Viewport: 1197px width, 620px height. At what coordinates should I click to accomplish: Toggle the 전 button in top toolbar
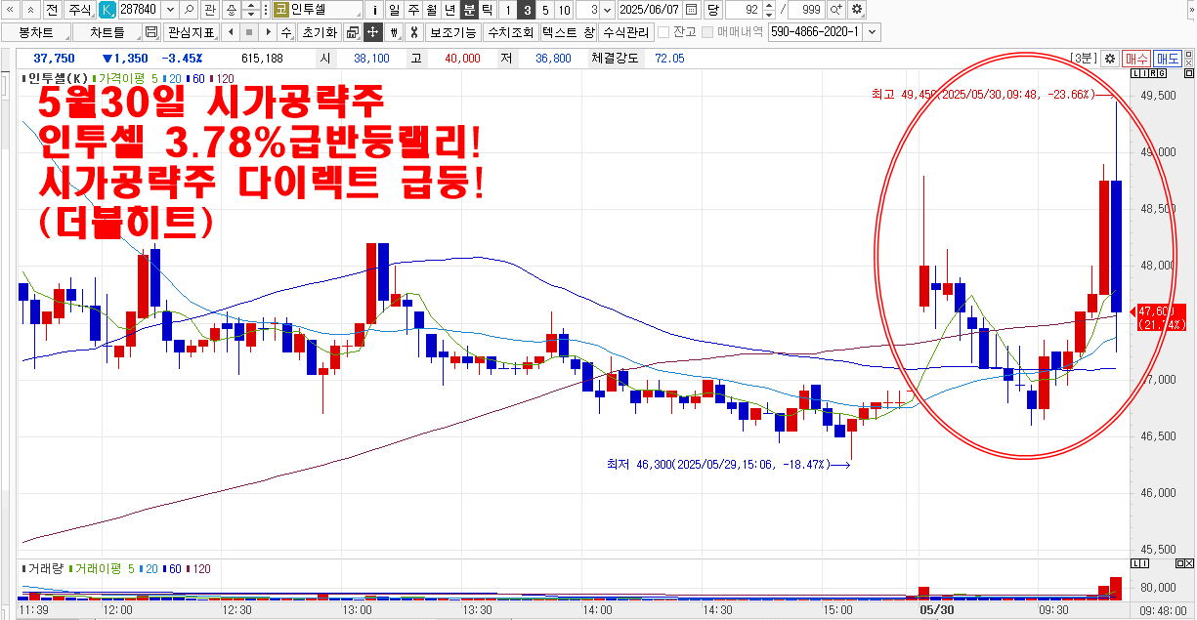coord(52,10)
